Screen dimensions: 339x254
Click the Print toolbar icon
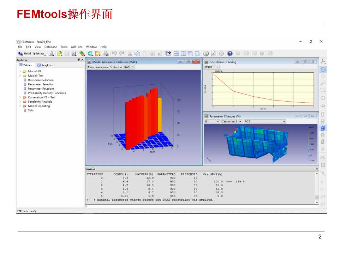[x=106, y=54]
